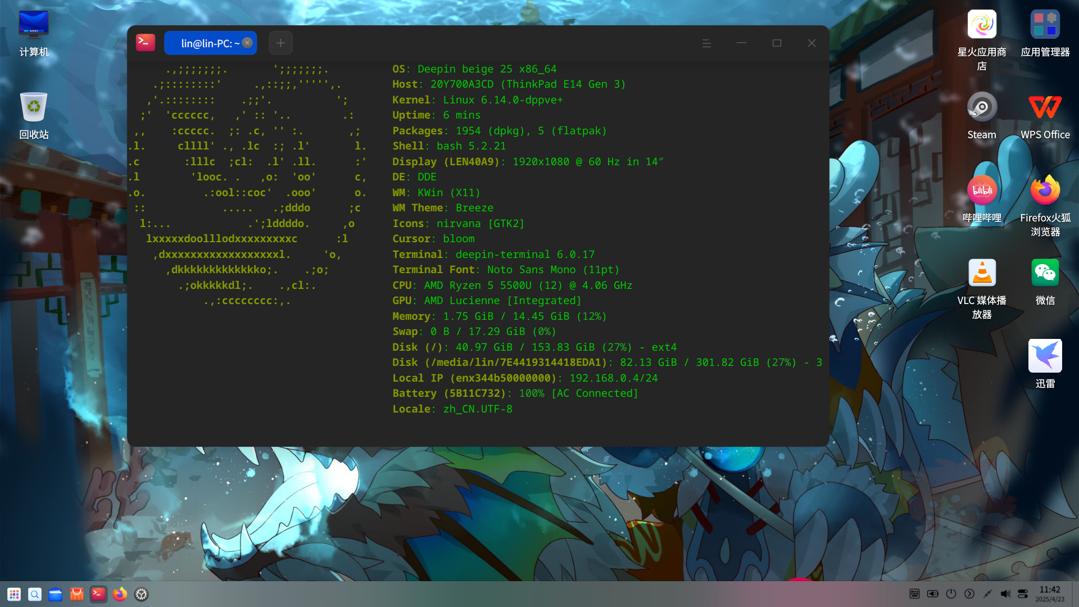
Task: Open Firefox火狐浏览器 desktop shortcut
Action: (1045, 206)
